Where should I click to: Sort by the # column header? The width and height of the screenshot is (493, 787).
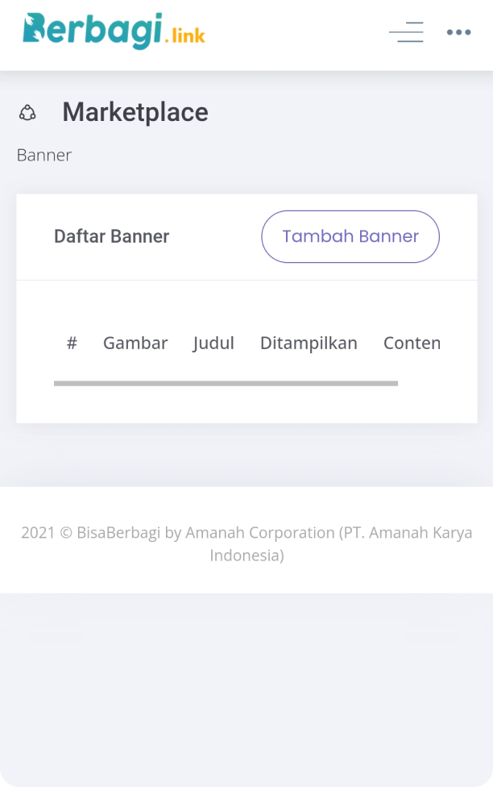[x=72, y=343]
